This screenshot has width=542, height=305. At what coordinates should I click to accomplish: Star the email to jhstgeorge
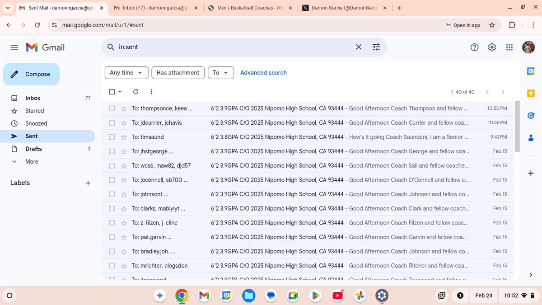124,151
